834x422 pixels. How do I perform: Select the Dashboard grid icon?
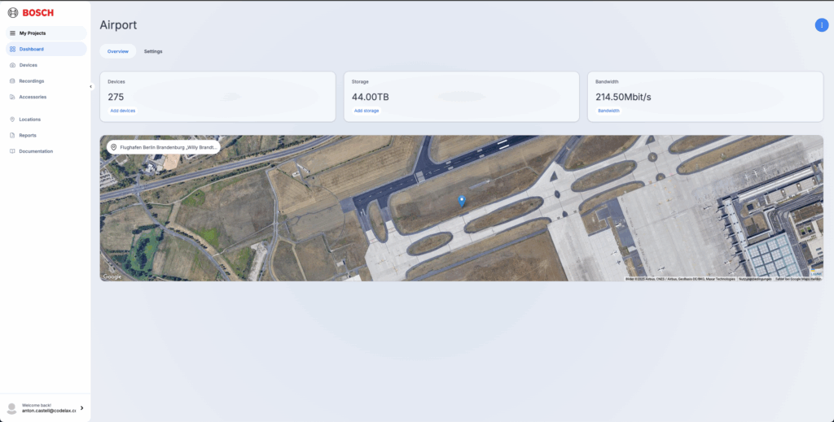[12, 49]
